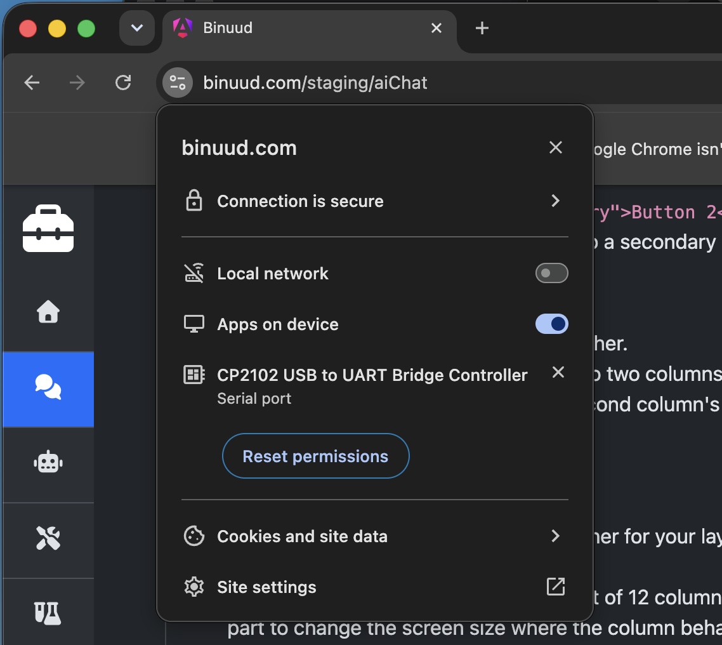Open the lab flasks icon in sidebar
The height and width of the screenshot is (645, 722).
(x=48, y=613)
